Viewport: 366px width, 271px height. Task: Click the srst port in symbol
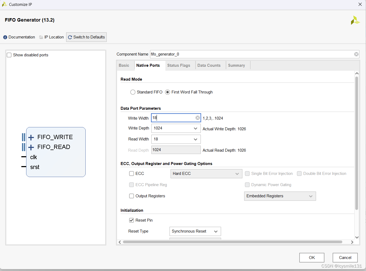click(x=35, y=167)
